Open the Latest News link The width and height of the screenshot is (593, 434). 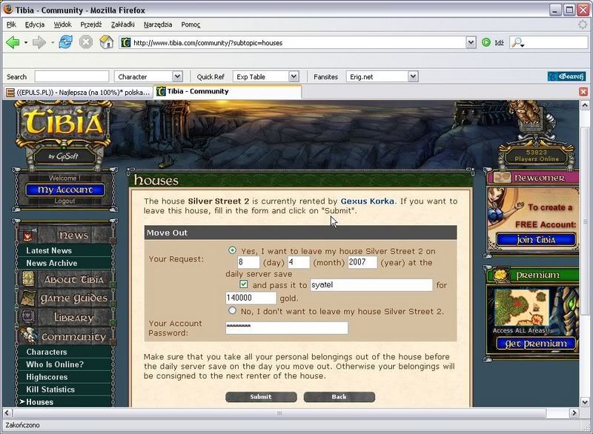click(x=49, y=250)
